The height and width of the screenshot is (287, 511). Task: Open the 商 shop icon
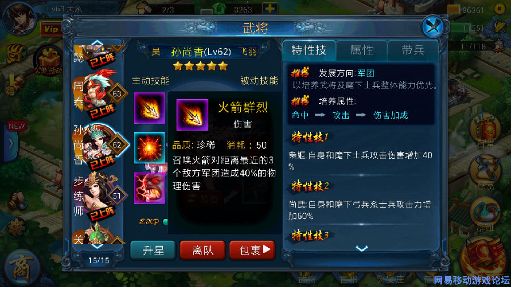22,269
